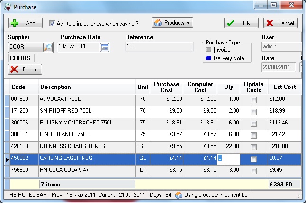
Task: Tick Update Costs for PINOT BIANCO 75CL
Action: [253, 135]
